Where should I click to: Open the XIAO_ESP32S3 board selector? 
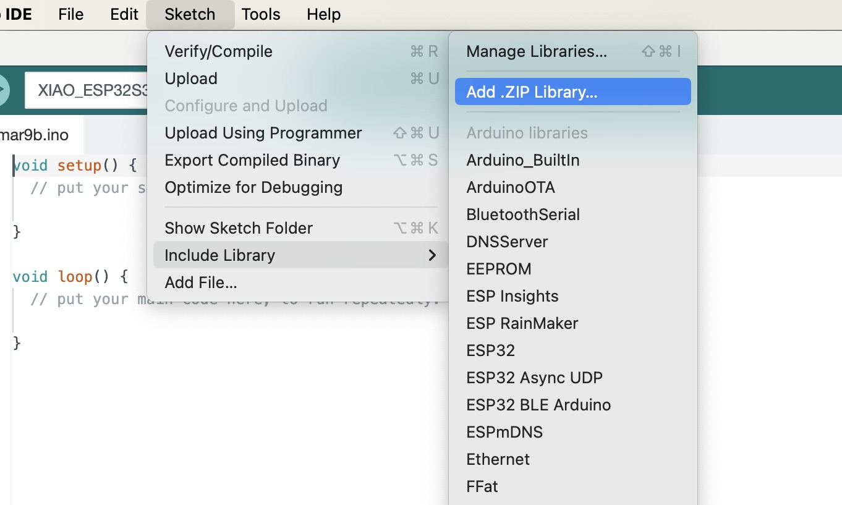pyautogui.click(x=87, y=90)
